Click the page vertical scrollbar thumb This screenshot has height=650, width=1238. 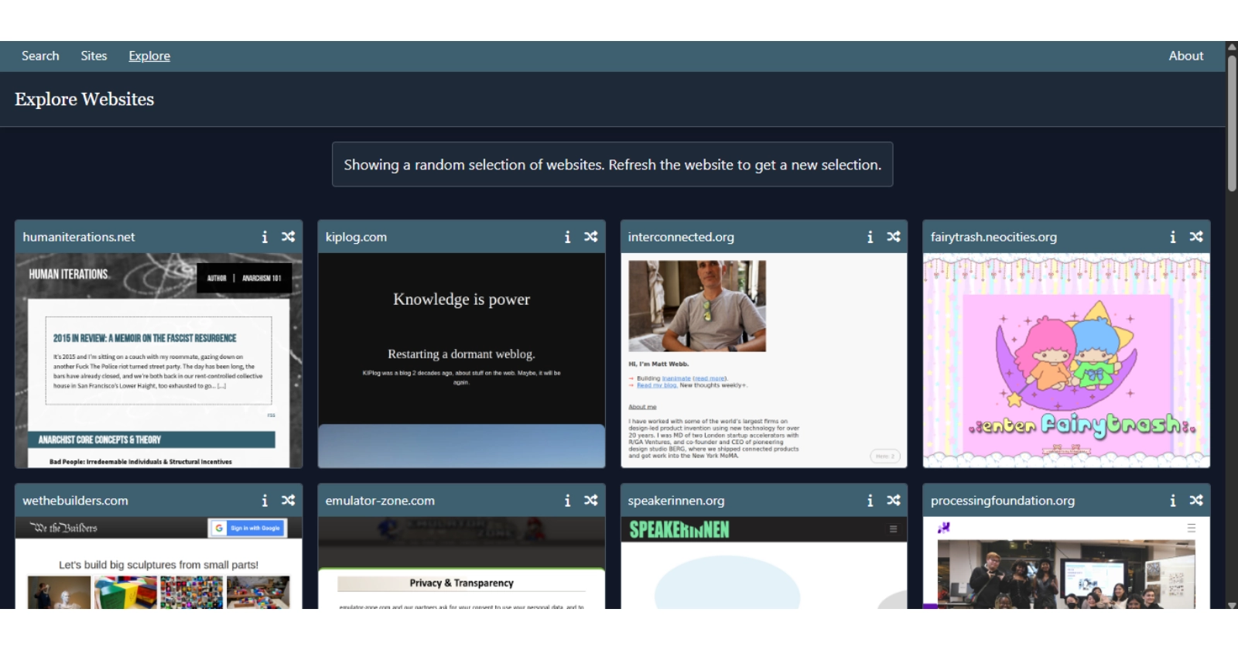1232,124
